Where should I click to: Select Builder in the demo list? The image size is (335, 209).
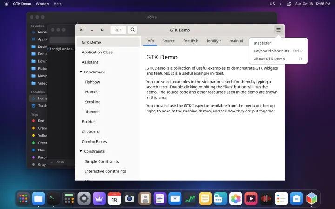[x=108, y=122]
